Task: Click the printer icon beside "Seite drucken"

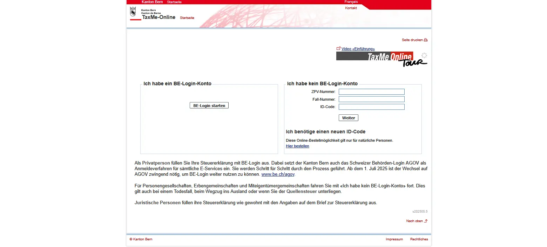Action: coord(425,40)
